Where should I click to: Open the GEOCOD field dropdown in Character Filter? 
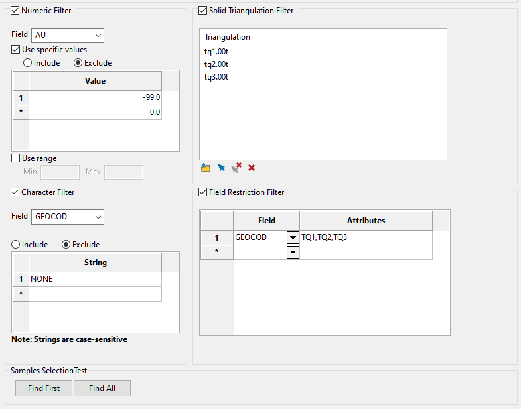click(x=98, y=217)
